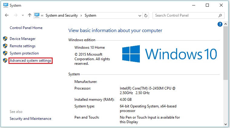Click the vertical scrollbar thumb

point(225,53)
